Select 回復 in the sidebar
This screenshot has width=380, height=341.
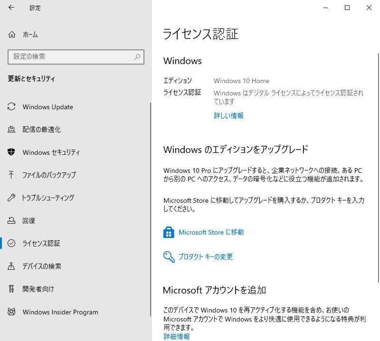click(x=75, y=220)
